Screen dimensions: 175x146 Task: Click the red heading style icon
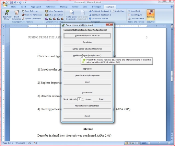[x=54, y=18]
